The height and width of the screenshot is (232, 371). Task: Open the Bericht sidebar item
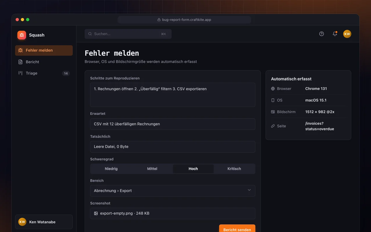44,62
